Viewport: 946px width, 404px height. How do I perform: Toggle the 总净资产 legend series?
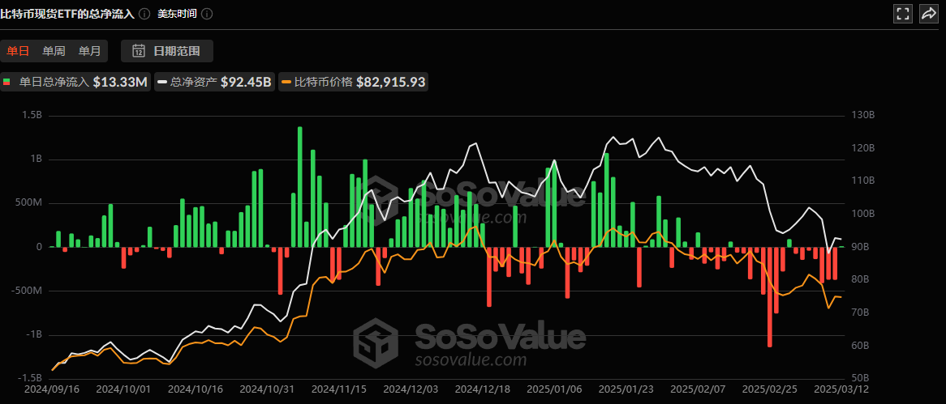pos(215,83)
